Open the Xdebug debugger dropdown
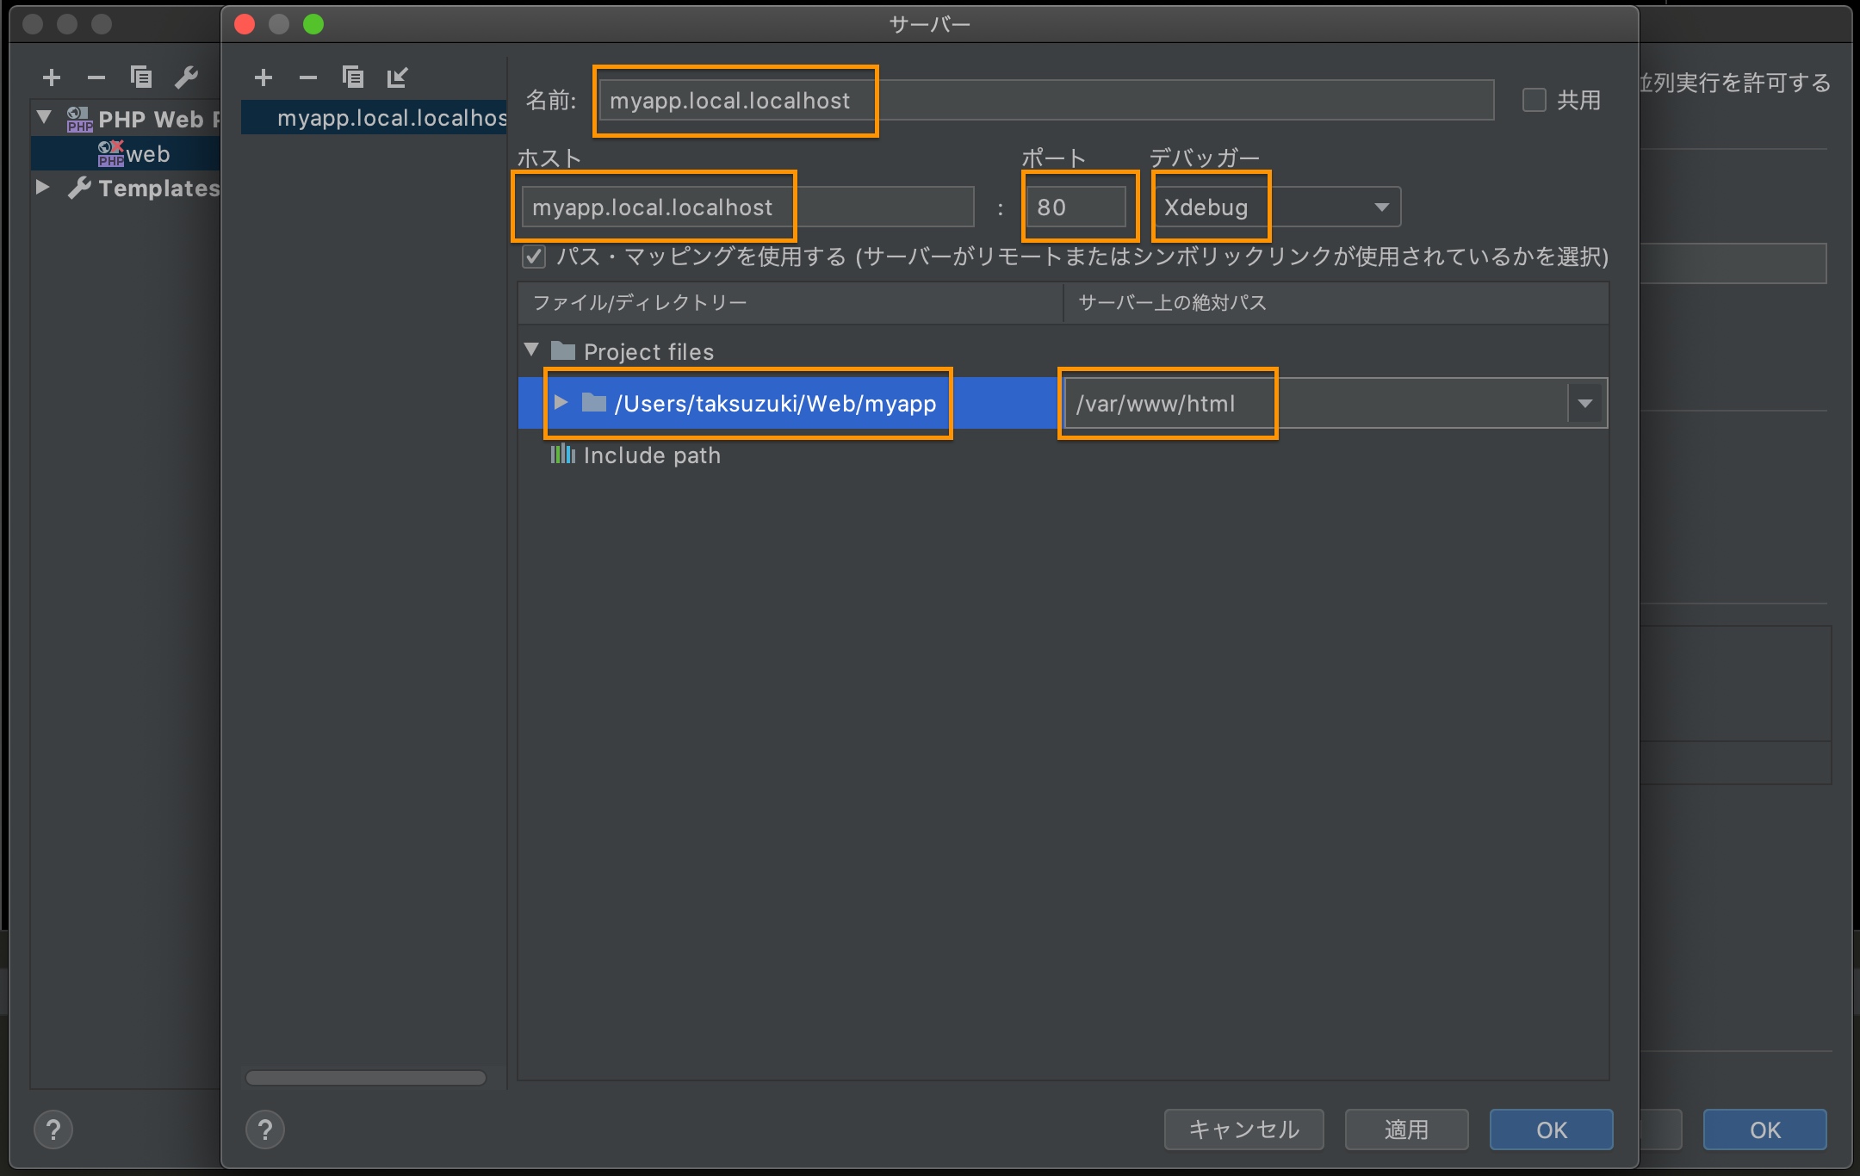1860x1176 pixels. [1278, 207]
